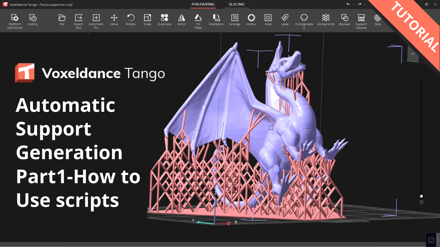Select the Mirror tool
Image resolution: width=440 pixels, height=247 pixels.
181,20
